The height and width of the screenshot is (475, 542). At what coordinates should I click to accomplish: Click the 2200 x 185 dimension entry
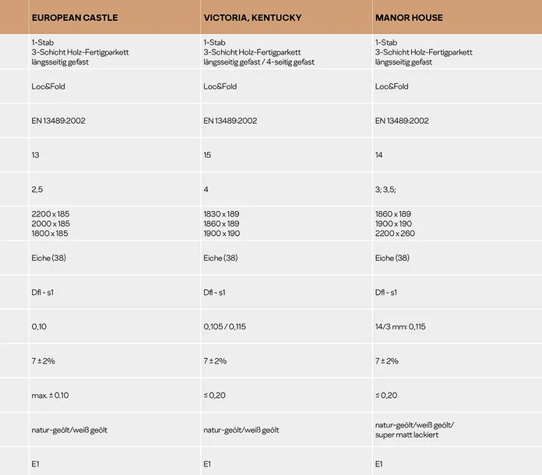[x=51, y=214]
